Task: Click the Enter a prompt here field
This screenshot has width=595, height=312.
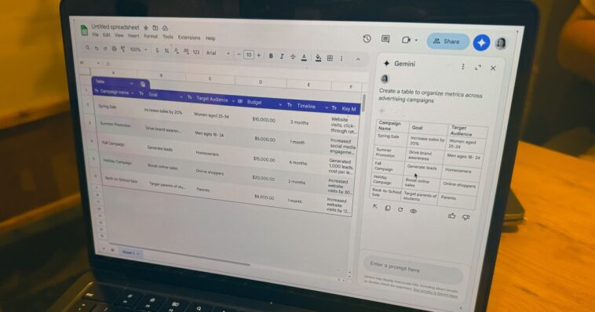Action: point(413,270)
